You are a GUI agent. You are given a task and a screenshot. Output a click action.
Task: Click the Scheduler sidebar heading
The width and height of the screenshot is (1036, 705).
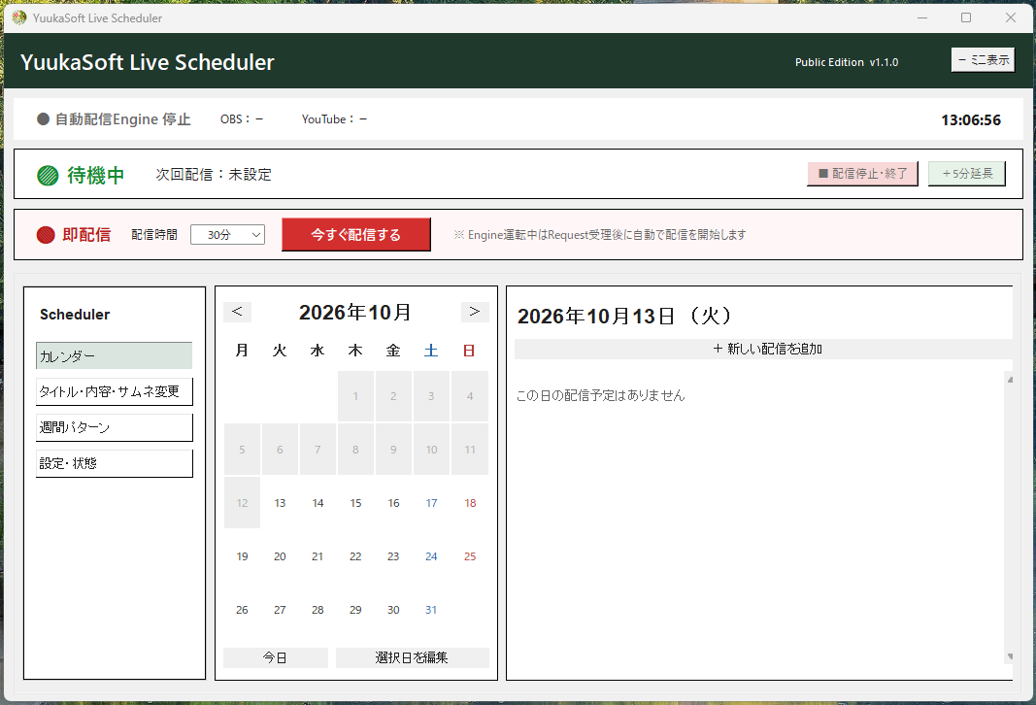click(x=75, y=315)
